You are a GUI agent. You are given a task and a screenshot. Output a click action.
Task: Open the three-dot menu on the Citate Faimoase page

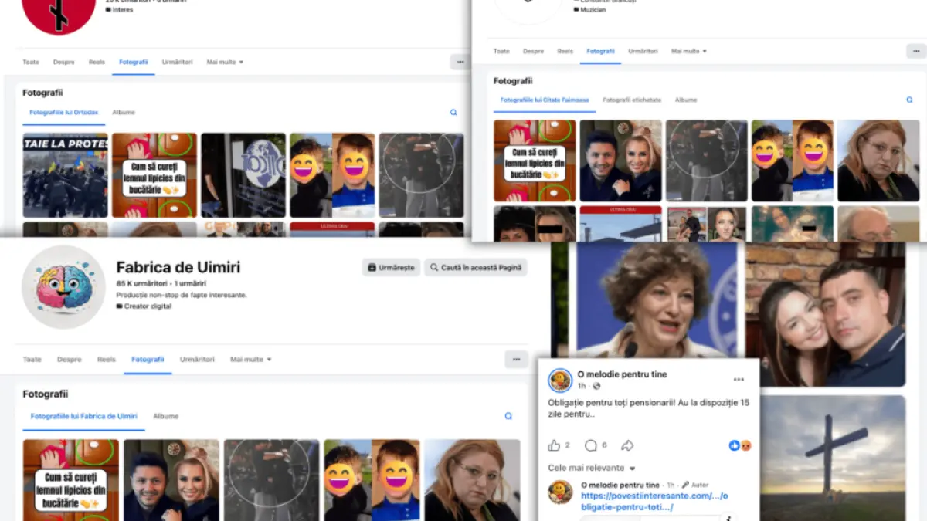[x=915, y=52]
